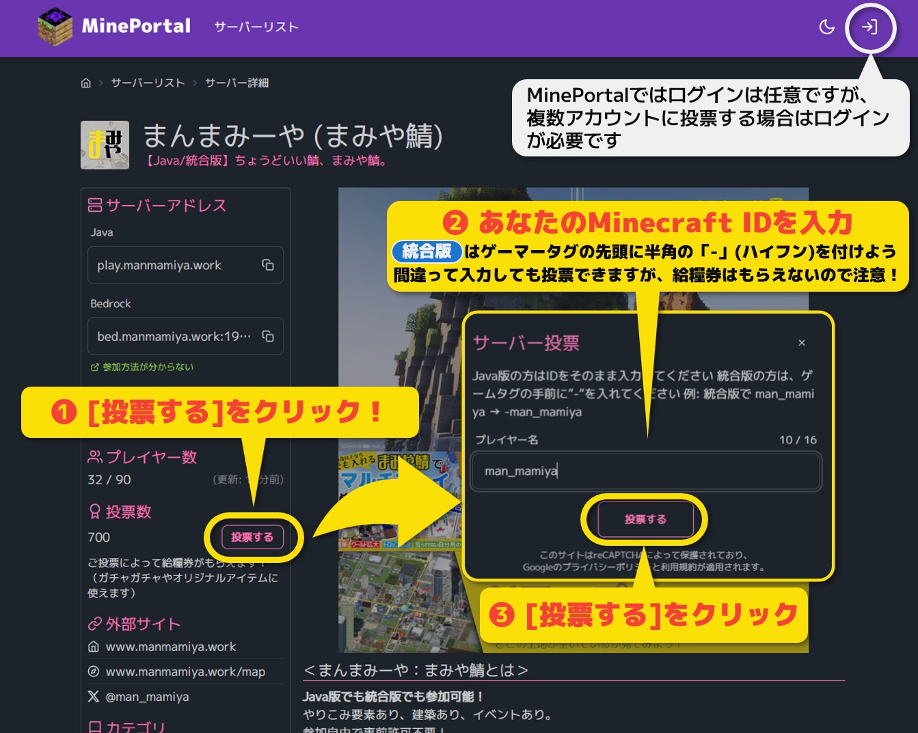Viewport: 918px width, 733px height.
Task: Click the プレイヤー名 input field in the dialog
Action: pos(646,471)
